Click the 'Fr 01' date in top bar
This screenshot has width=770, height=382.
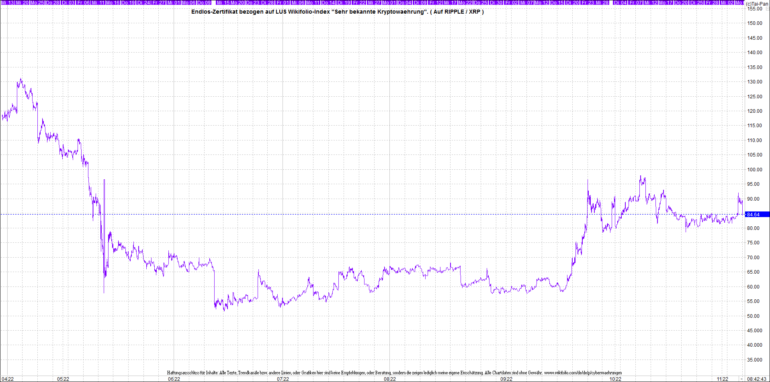pyautogui.click(x=283, y=3)
